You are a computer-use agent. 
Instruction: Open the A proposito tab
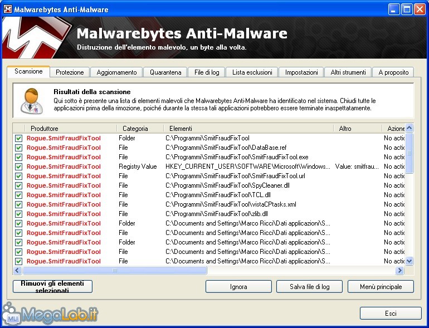tap(393, 72)
